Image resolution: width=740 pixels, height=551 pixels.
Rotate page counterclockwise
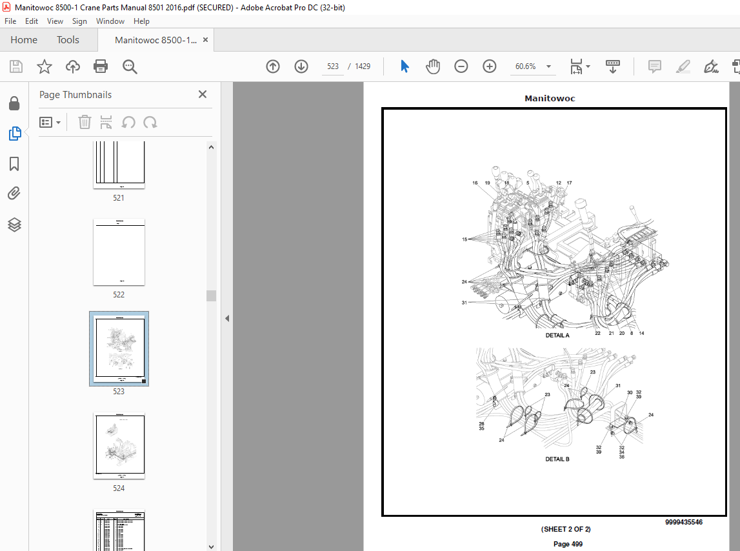128,123
